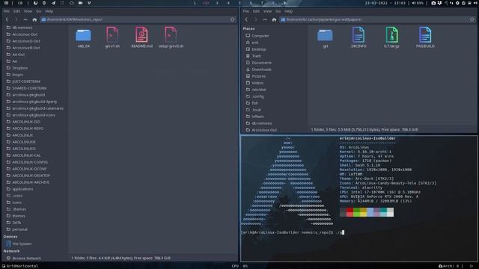Go to home folder in right file manager
479x269 pixels.
pyautogui.click(x=274, y=19)
